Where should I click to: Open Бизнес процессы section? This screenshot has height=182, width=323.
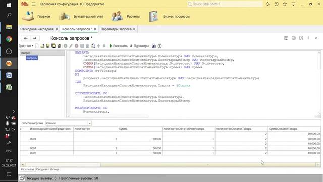[169, 16]
